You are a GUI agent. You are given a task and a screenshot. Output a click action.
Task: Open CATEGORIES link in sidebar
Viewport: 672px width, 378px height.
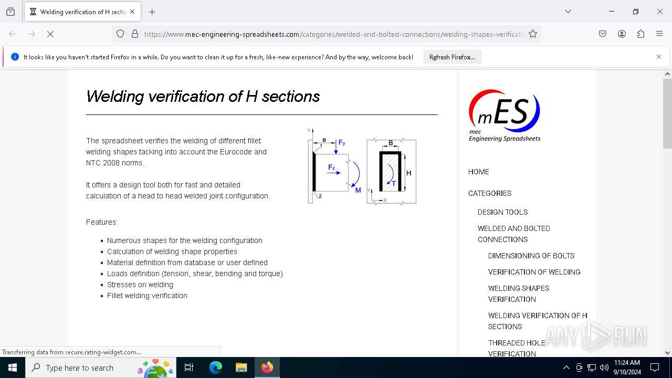coord(490,193)
